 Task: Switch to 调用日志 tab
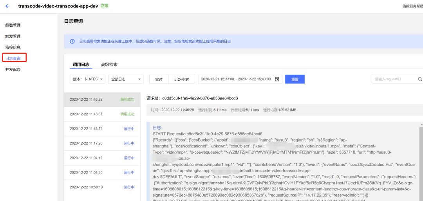81,65
